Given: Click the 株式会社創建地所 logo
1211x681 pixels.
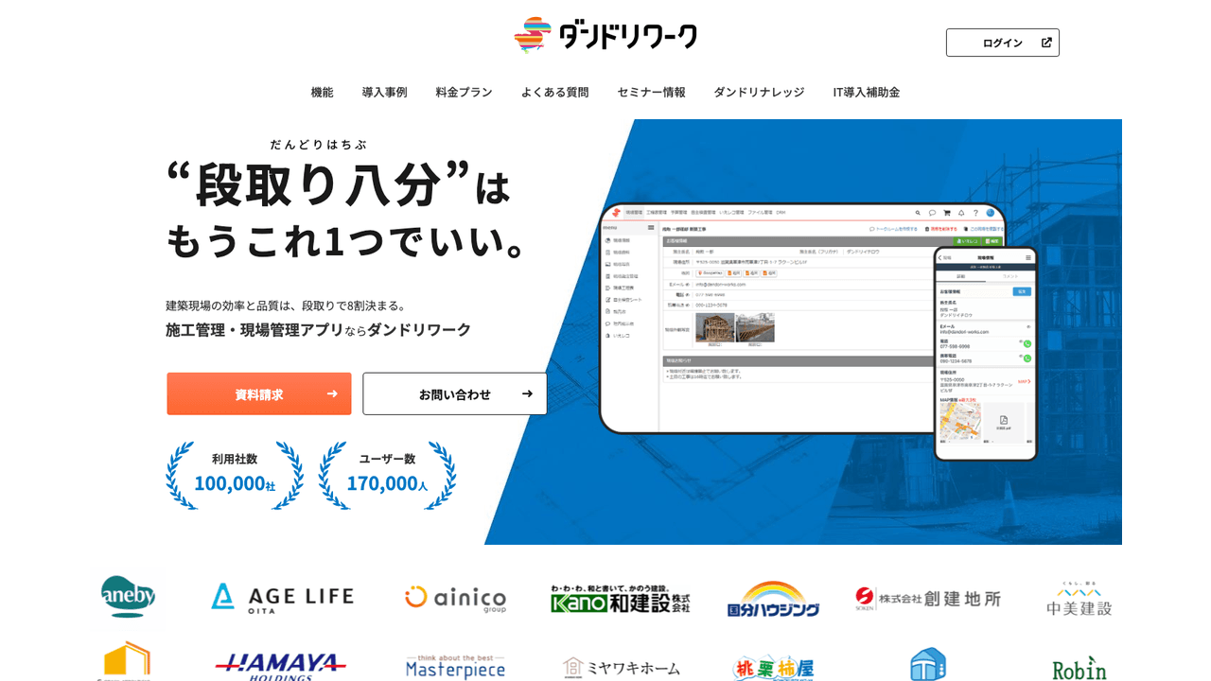Looking at the screenshot, I should tap(927, 598).
